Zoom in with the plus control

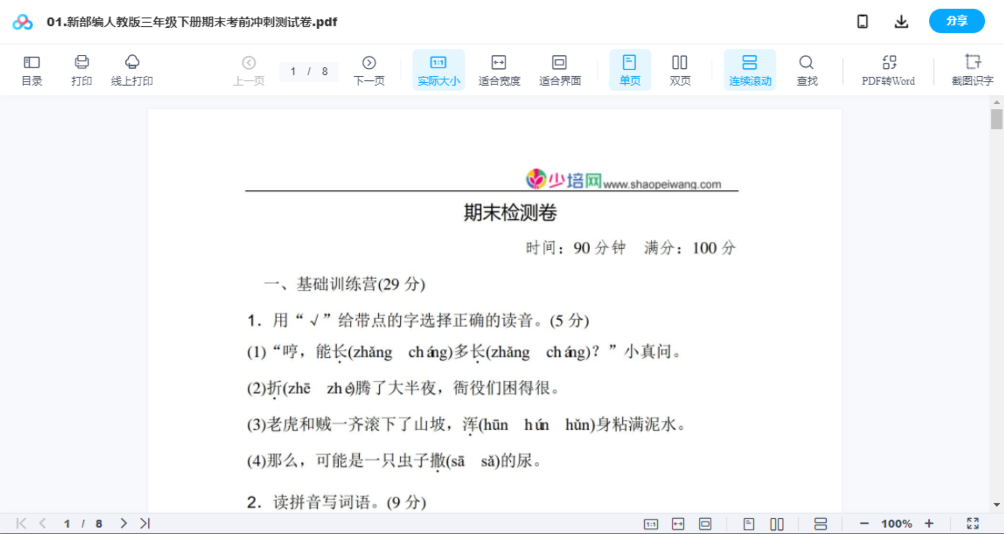929,523
